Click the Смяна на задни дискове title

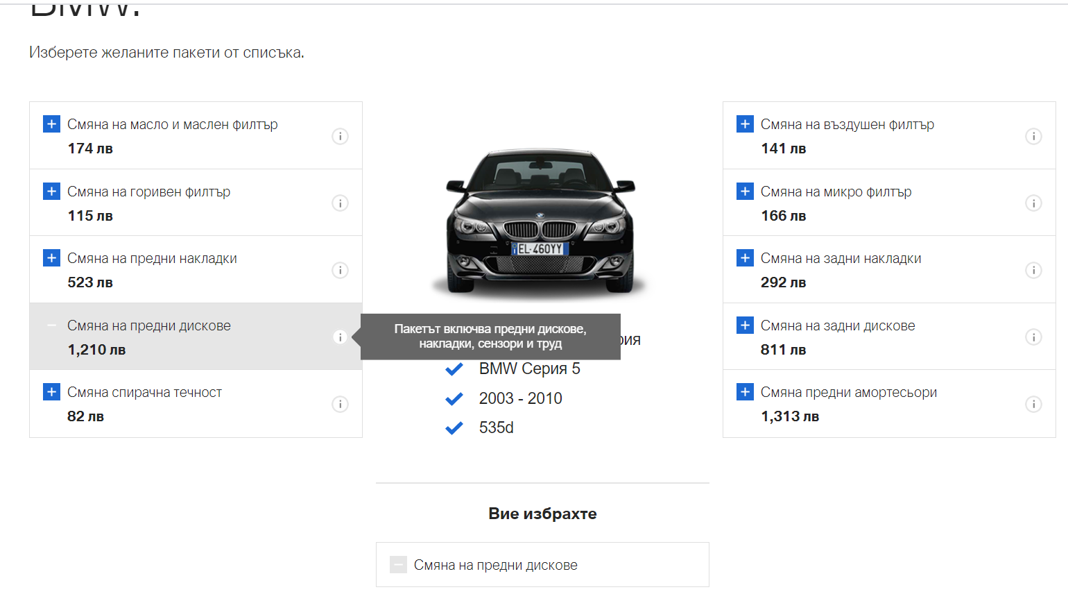tap(838, 325)
